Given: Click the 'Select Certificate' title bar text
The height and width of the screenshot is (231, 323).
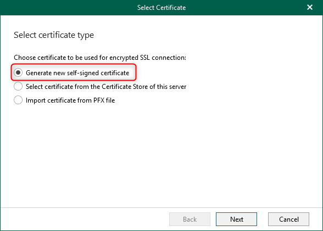Looking at the screenshot, I should pyautogui.click(x=161, y=8).
